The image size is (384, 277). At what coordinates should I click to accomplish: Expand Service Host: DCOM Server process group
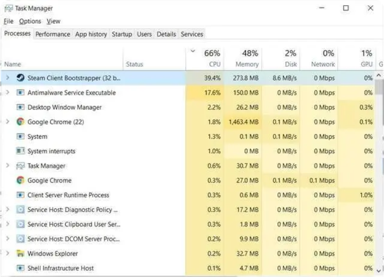(x=7, y=239)
